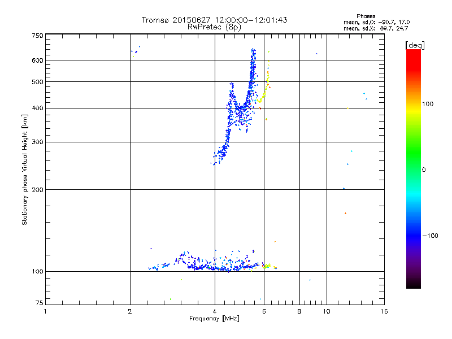Click the y-axis '75' tick label
The height and width of the screenshot is (339, 452).
[40, 303]
